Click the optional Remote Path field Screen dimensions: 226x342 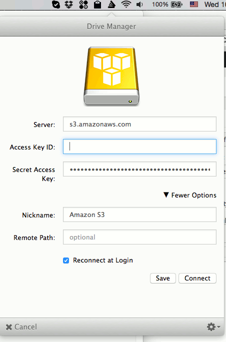(x=139, y=237)
